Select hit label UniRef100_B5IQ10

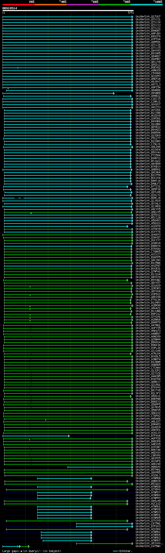coord(148,484)
